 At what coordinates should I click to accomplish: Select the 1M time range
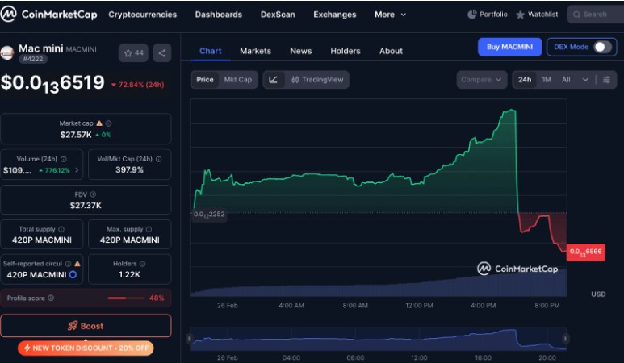pyautogui.click(x=547, y=80)
